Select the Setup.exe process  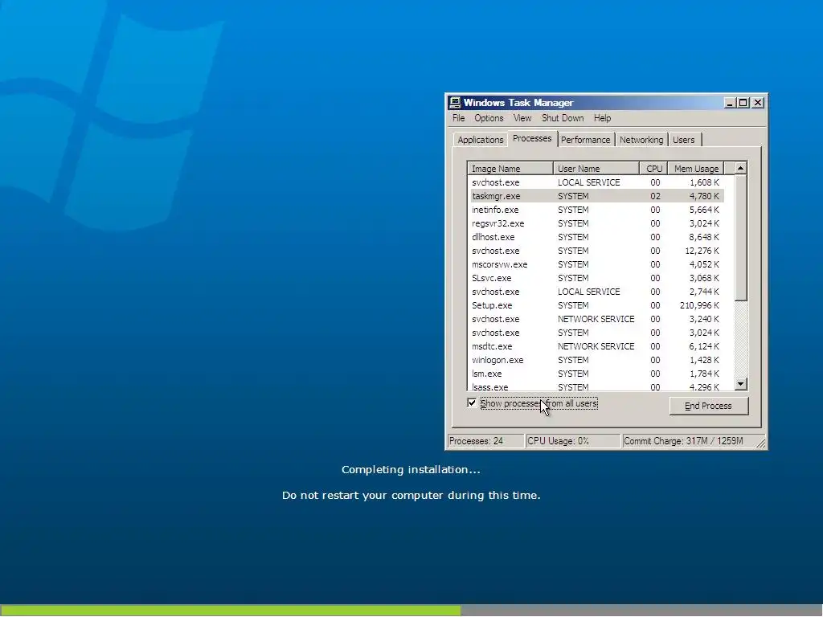pyautogui.click(x=596, y=305)
